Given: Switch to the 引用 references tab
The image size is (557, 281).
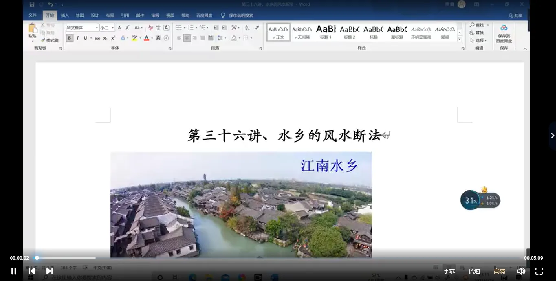Looking at the screenshot, I should pyautogui.click(x=125, y=15).
